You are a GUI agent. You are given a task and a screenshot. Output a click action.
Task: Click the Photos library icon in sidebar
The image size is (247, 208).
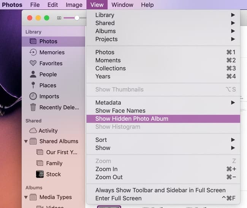33,41
